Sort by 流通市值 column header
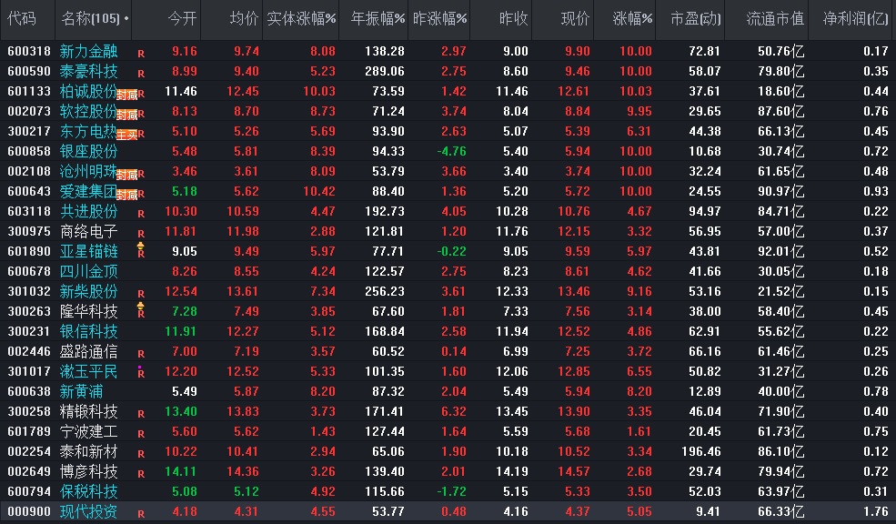896x524 pixels. coord(775,19)
